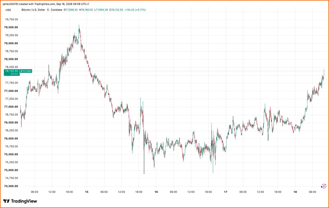This screenshot has width=329, height=208.
Task: Click the james30478 snapshot caption text
Action: [46, 4]
